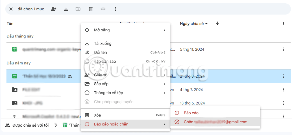The height and width of the screenshot is (135, 292).
Task: Select the date 5 thg 11, 2024
Action: pos(192,49)
